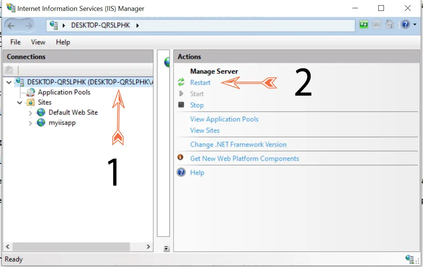Click the green Restart arrows icon

pos(181,82)
